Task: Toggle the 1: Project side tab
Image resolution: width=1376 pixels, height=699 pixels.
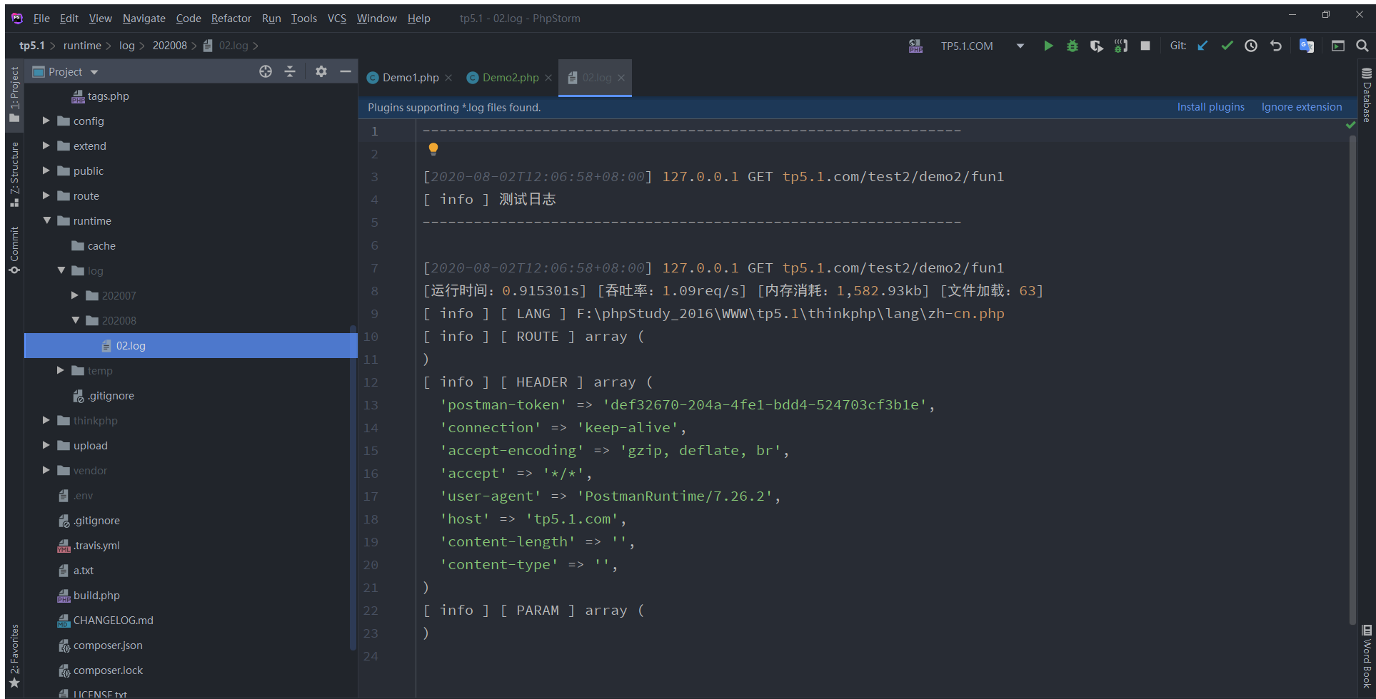Action: tap(14, 95)
